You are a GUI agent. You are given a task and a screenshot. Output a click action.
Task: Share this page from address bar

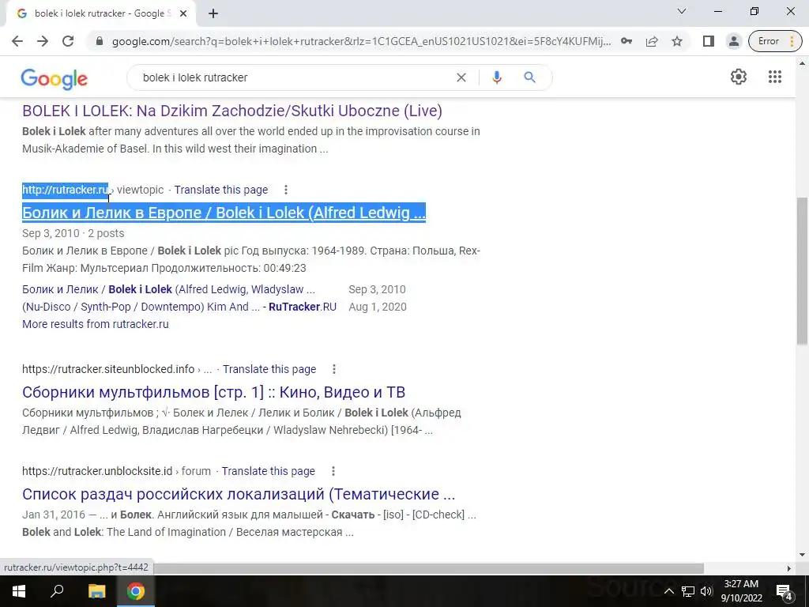652,41
